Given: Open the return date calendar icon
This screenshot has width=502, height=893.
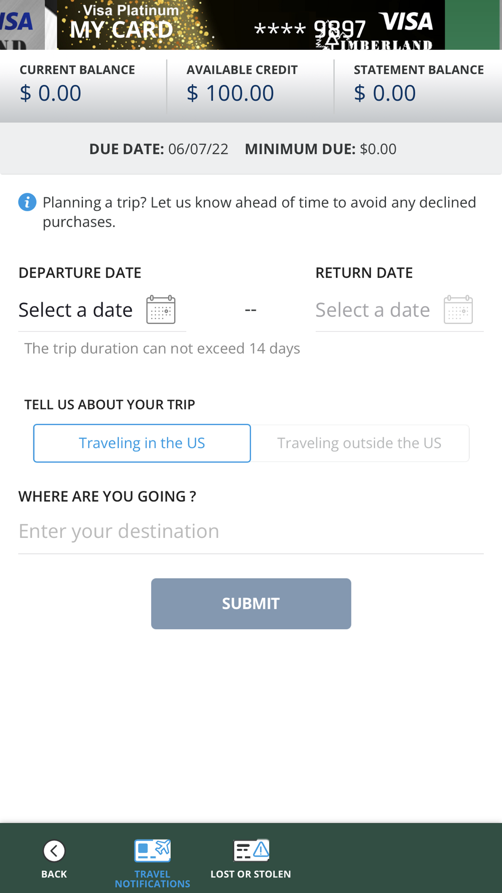Looking at the screenshot, I should click(x=458, y=309).
